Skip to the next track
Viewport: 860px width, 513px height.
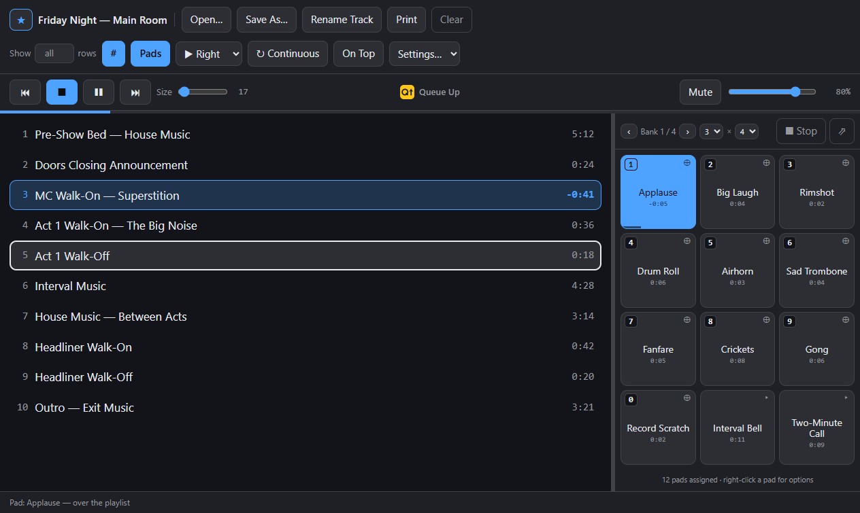coord(135,92)
